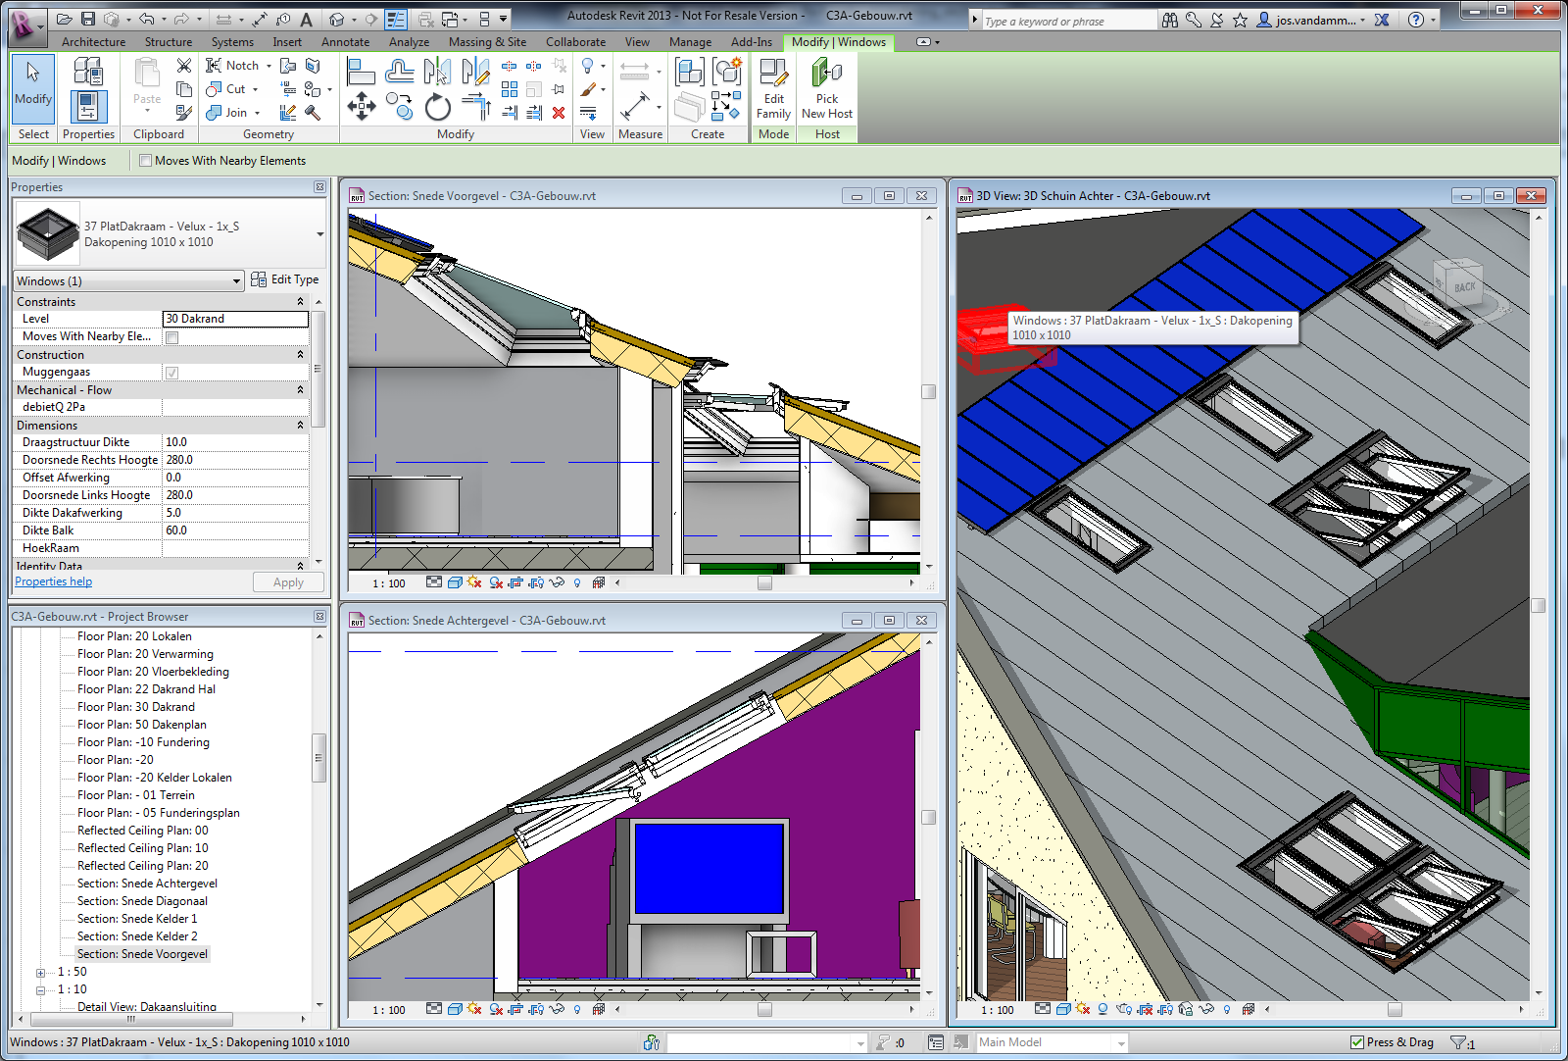Click the Type Properties icon in ribbon
1568x1061 pixels.
[87, 71]
